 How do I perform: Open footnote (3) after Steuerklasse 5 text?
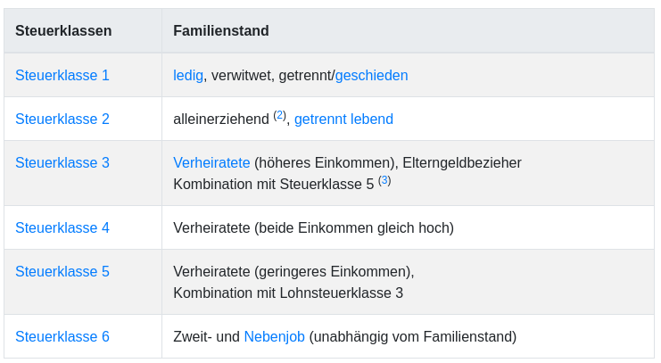384,180
